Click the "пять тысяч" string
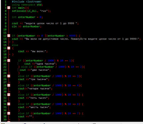Screen dimensions: 143x124 [38, 98]
